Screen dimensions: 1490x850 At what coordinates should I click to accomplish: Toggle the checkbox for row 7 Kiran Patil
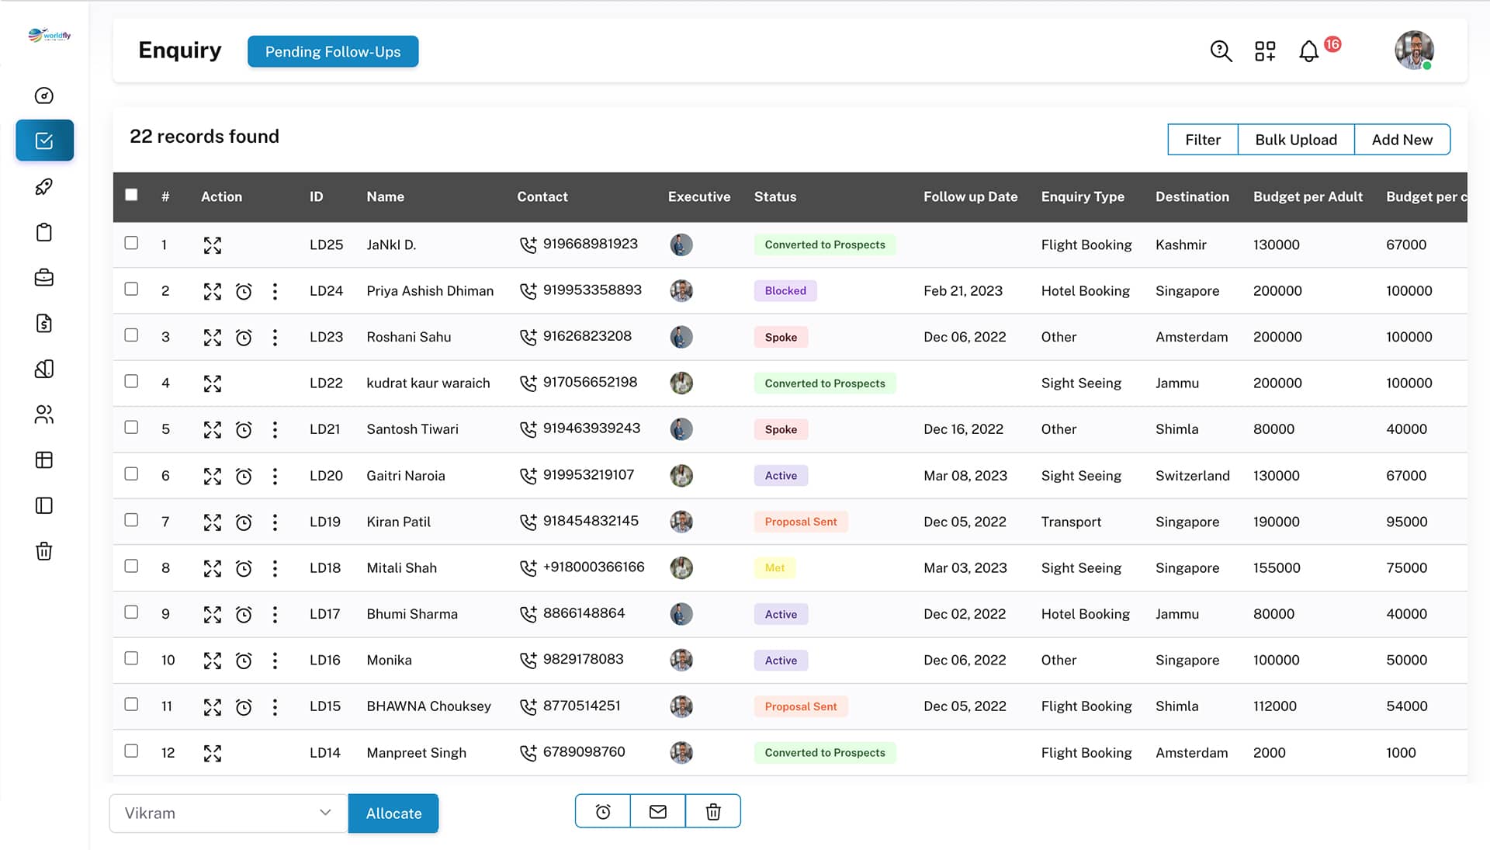(x=131, y=520)
